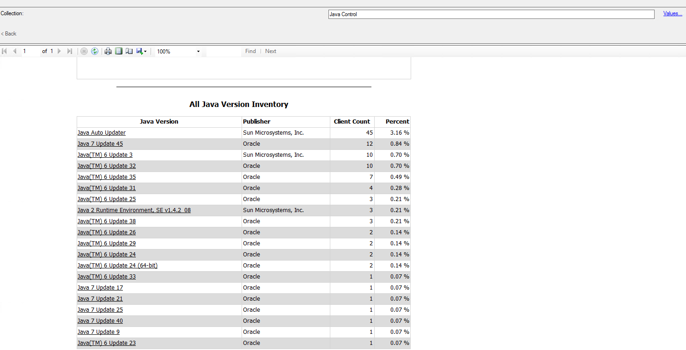Go to first page of report
This screenshot has width=686, height=350.
tap(5, 51)
